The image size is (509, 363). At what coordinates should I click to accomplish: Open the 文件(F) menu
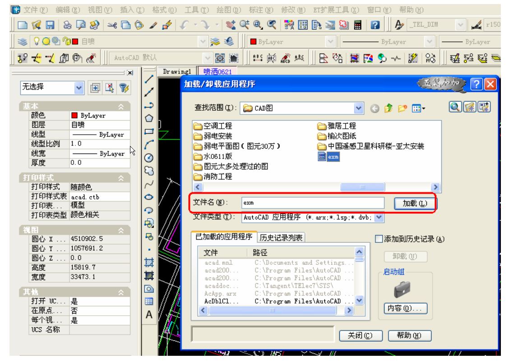pos(36,10)
